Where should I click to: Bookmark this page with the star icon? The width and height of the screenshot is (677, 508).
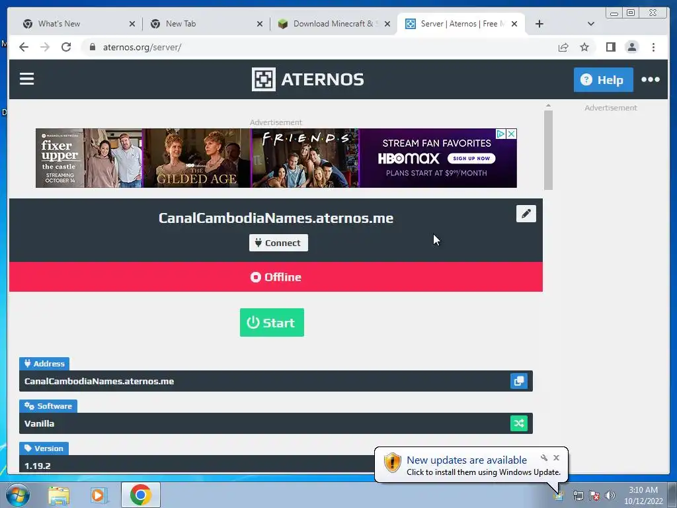[584, 47]
